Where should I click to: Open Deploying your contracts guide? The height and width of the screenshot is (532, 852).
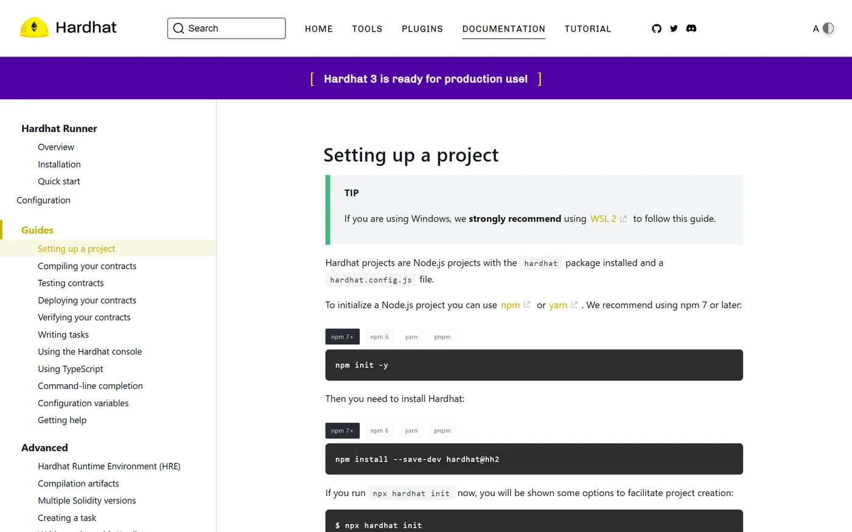(x=87, y=300)
